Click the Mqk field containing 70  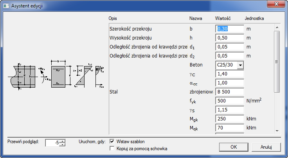229,128
